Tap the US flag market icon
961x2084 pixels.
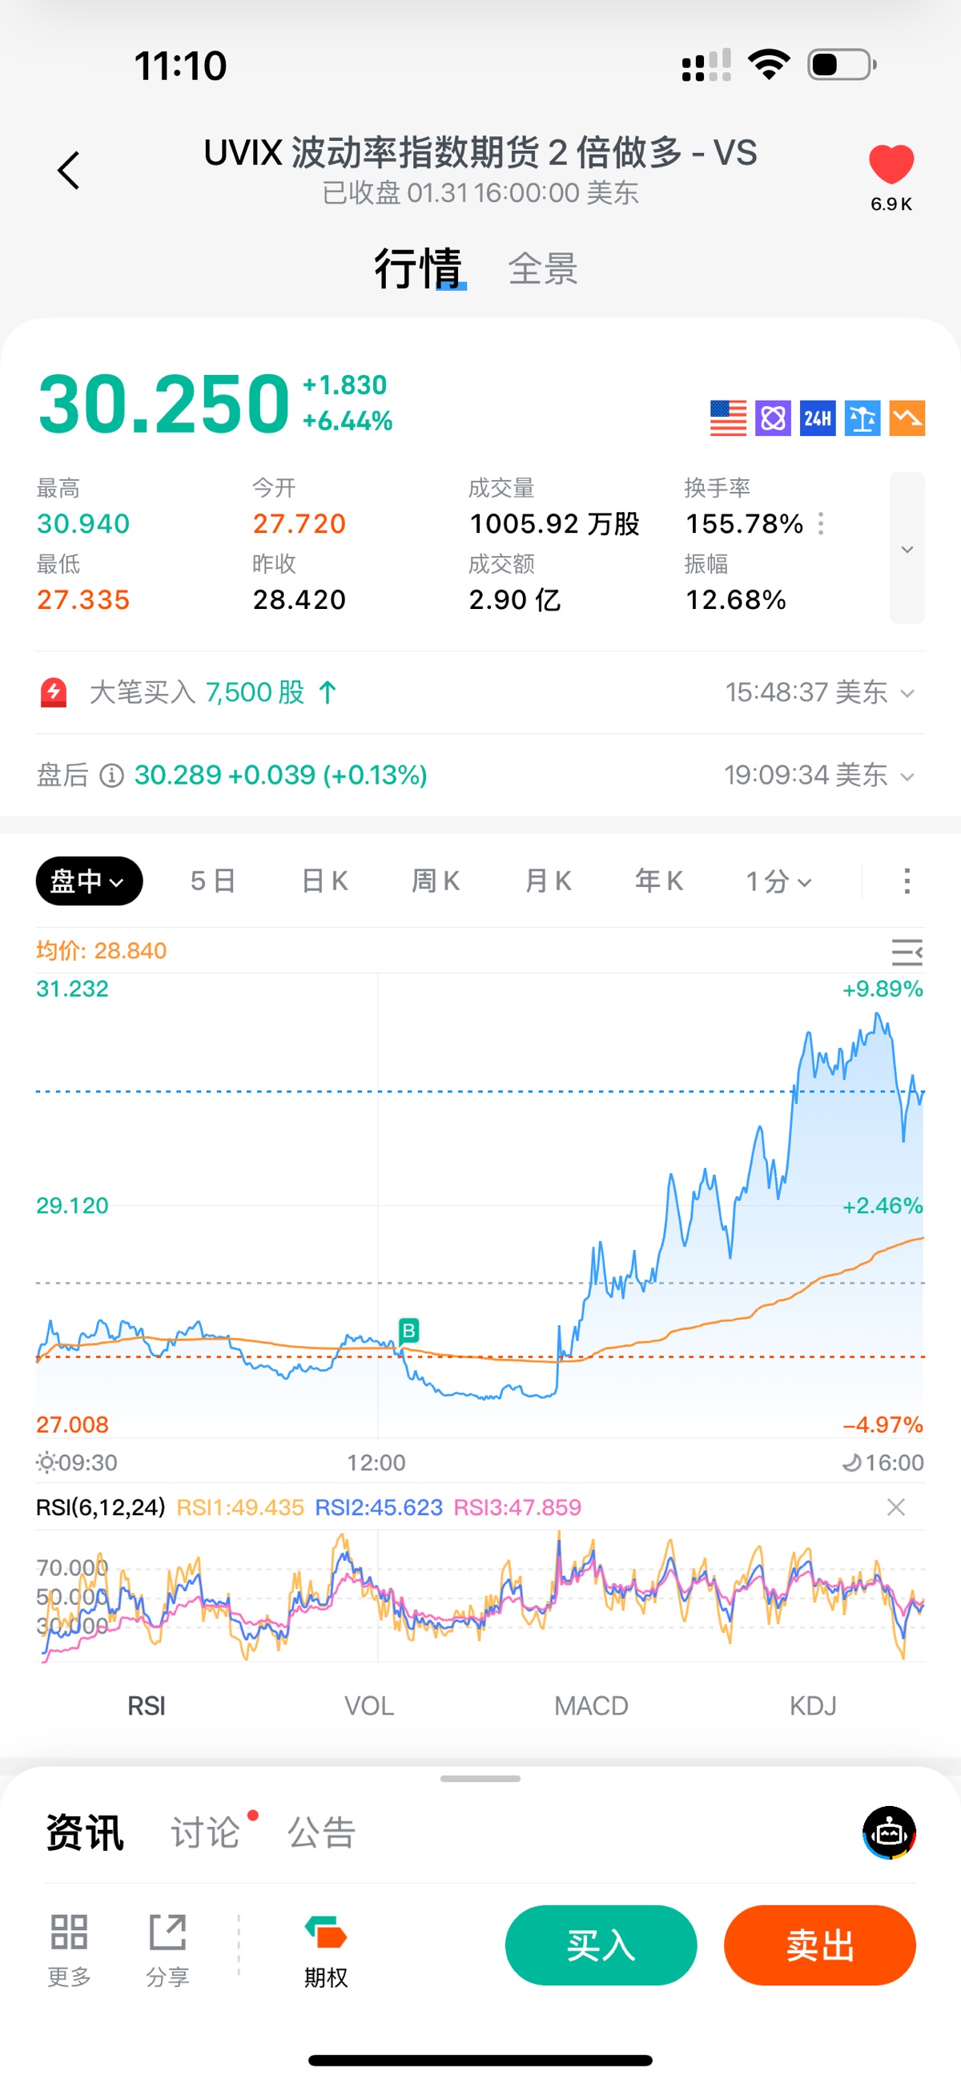click(728, 418)
